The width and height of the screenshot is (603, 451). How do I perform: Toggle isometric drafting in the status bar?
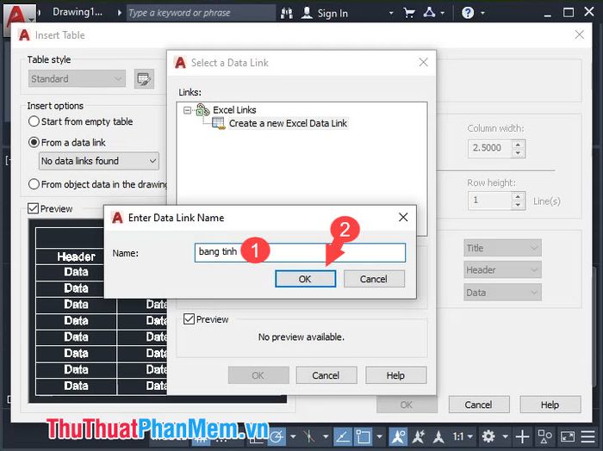click(x=308, y=436)
